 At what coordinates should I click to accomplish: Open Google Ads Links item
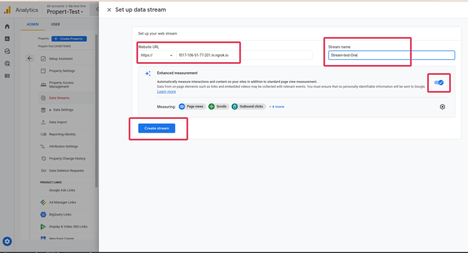pyautogui.click(x=62, y=190)
